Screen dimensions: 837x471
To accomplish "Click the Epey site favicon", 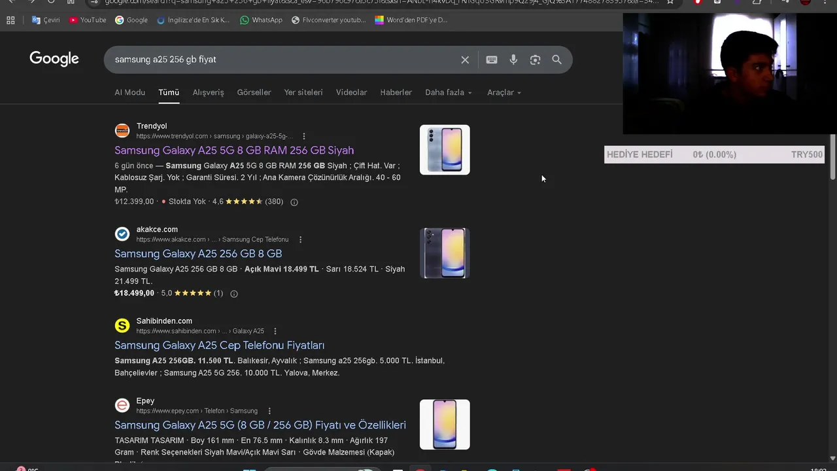I will click(122, 406).
